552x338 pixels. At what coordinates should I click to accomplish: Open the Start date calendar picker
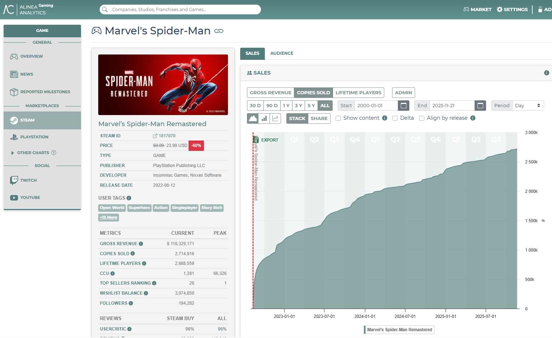[403, 105]
